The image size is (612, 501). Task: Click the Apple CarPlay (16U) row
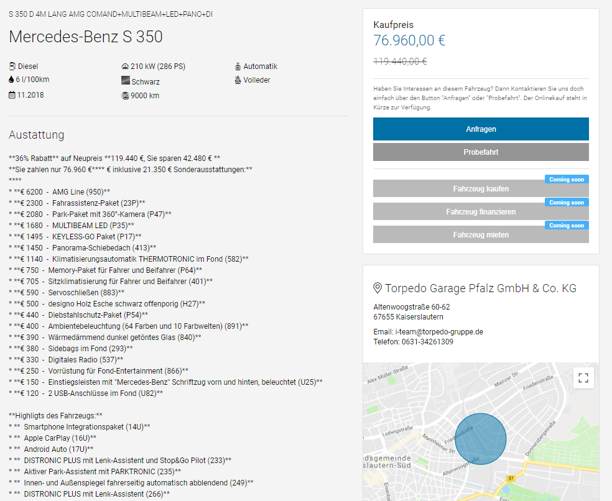(52, 438)
